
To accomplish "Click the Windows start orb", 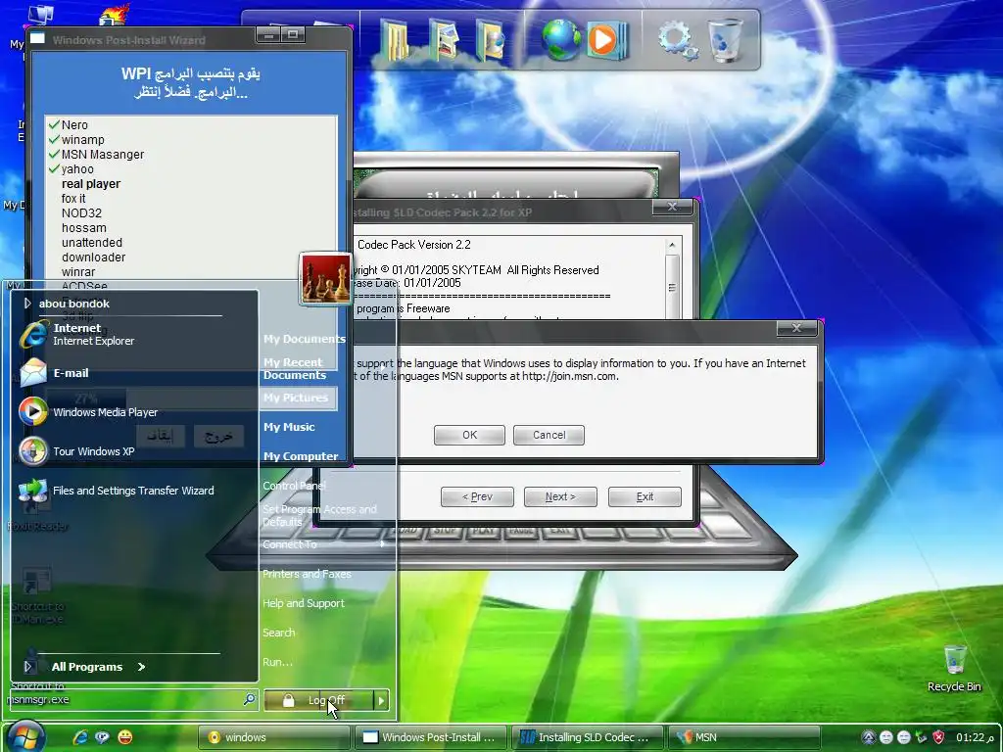I will click(25, 736).
